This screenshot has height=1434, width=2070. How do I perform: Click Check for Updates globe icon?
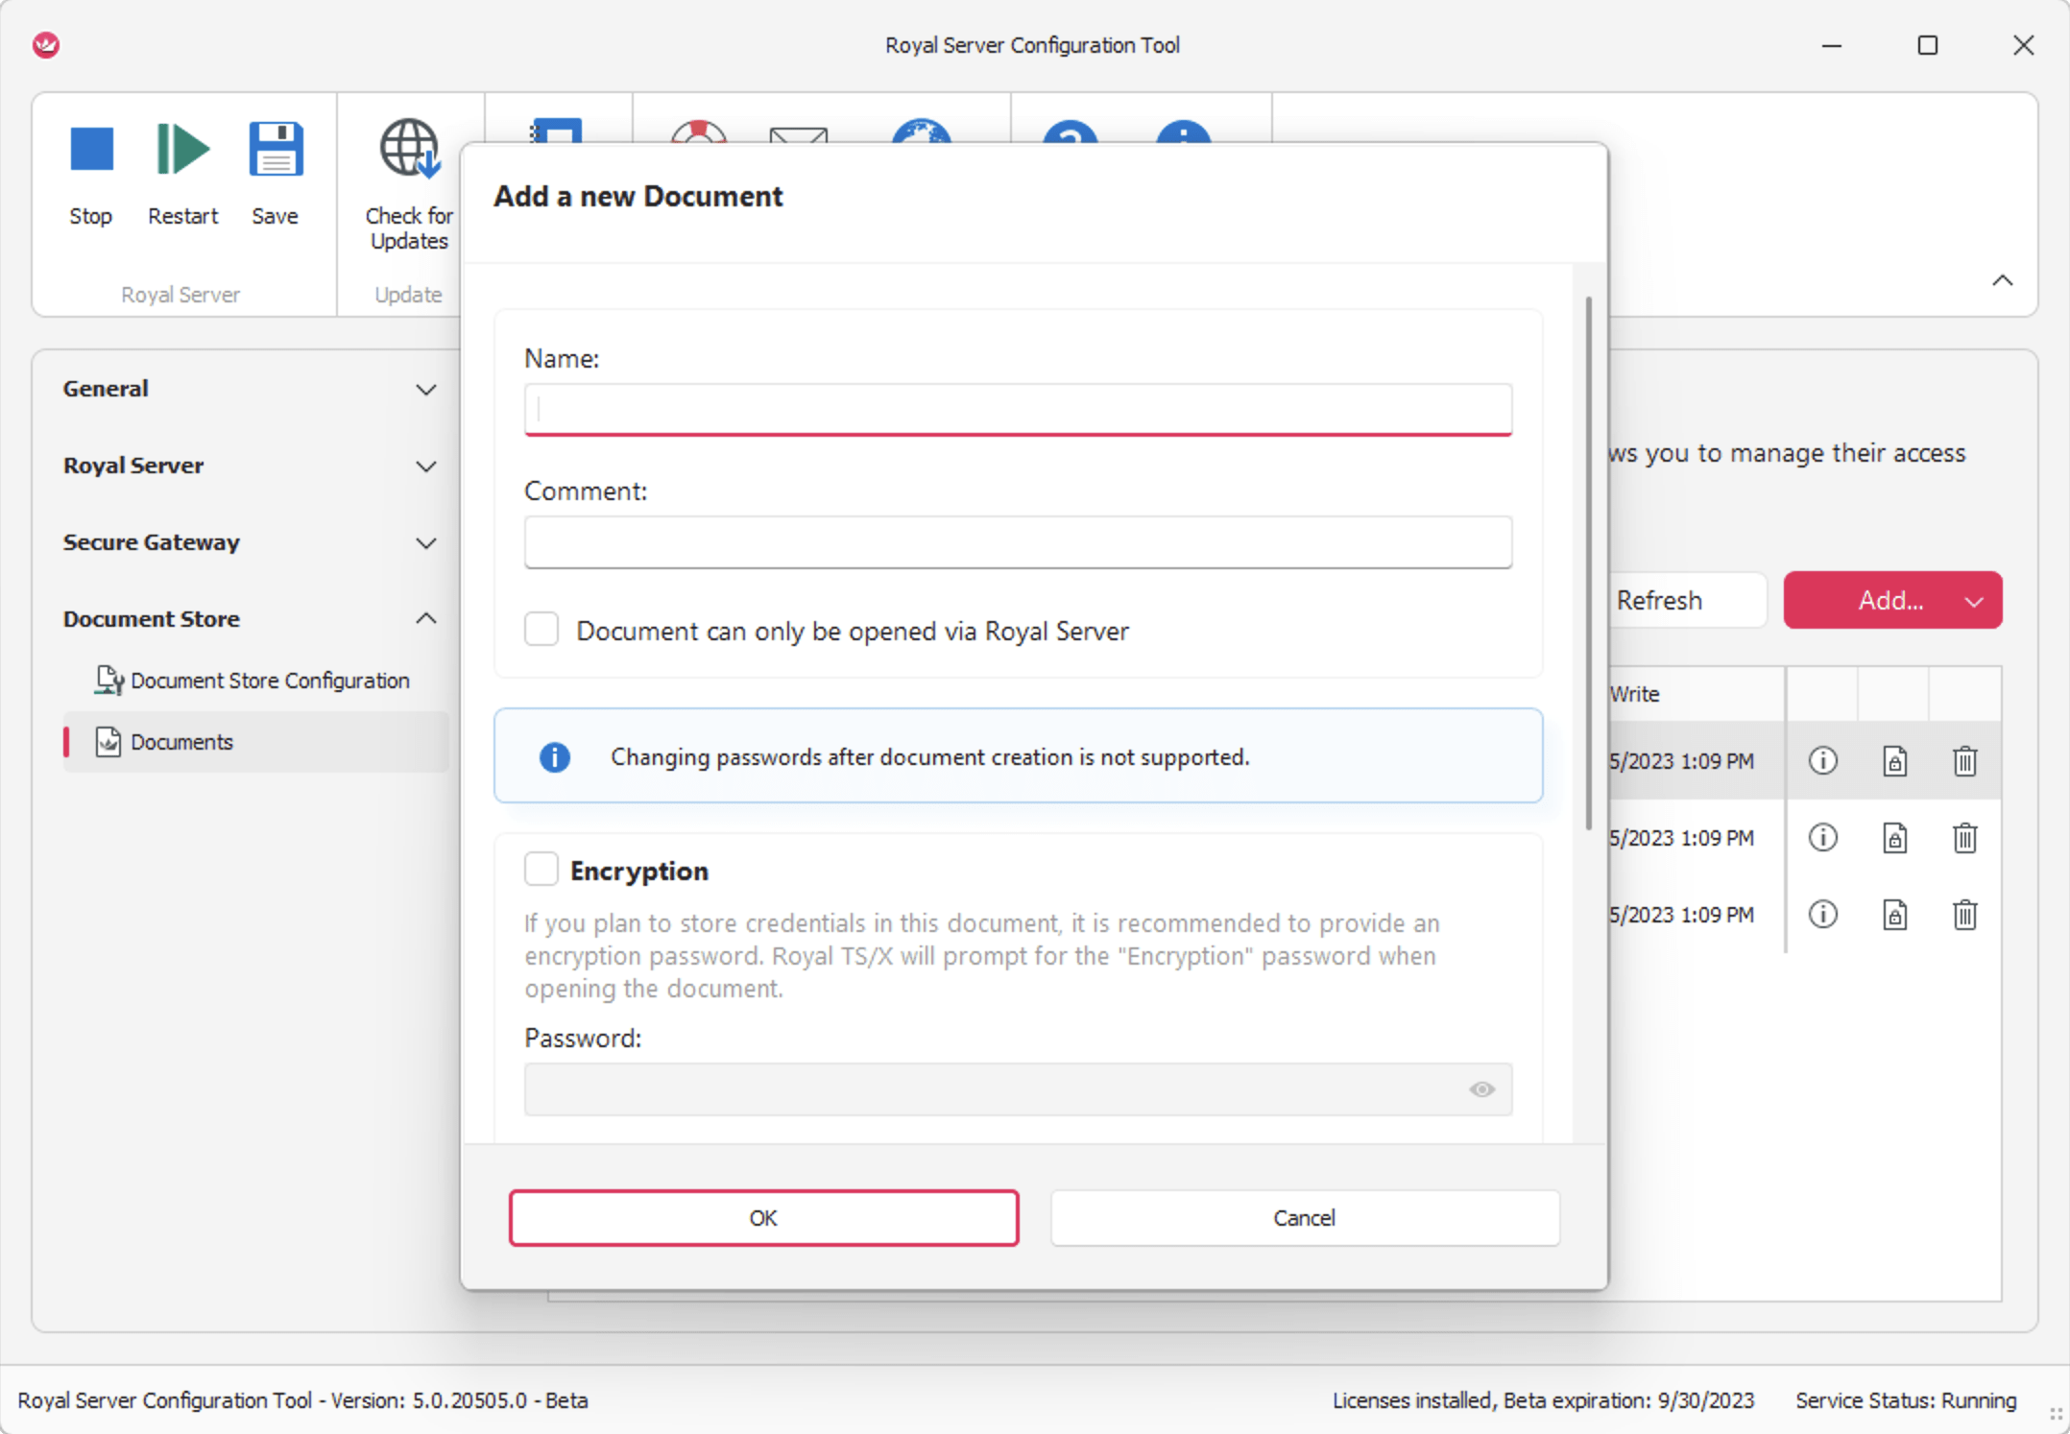tap(410, 150)
